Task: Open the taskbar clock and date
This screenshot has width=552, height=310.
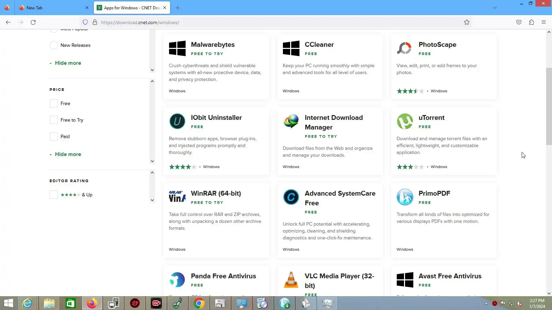Action: pos(537,303)
